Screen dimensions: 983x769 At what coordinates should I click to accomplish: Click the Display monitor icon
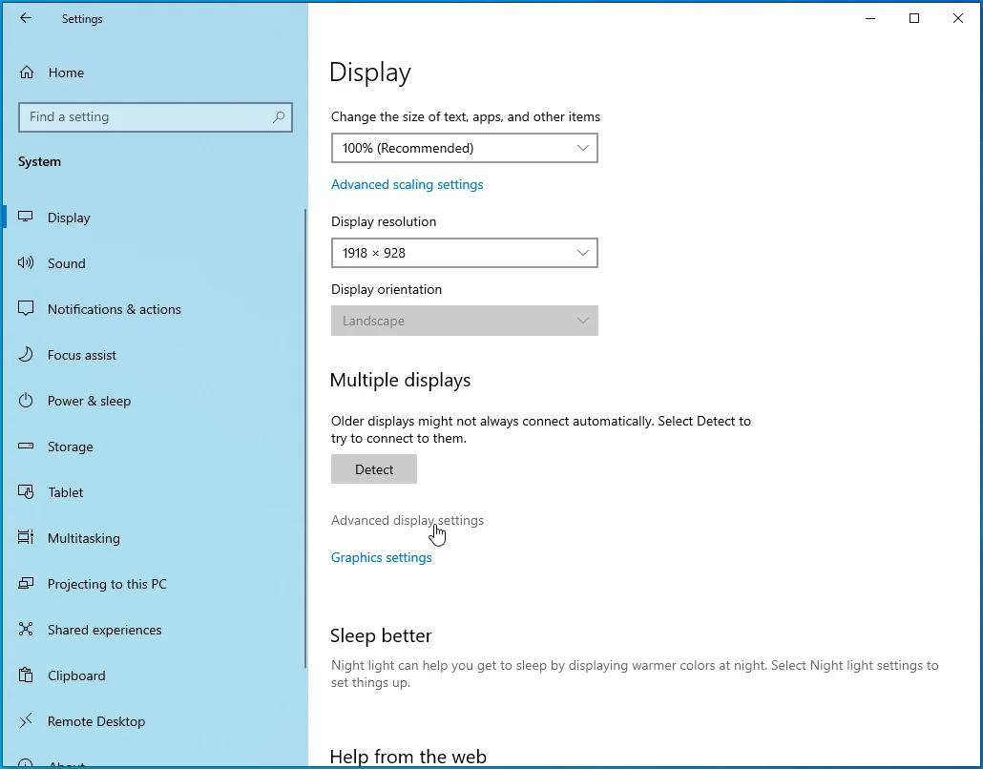tap(26, 217)
